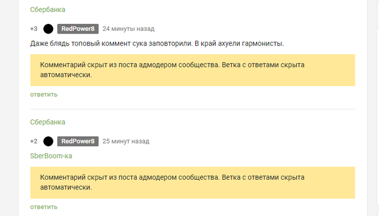Open the SberBoom-ка link
379x216 pixels.
click(x=51, y=156)
